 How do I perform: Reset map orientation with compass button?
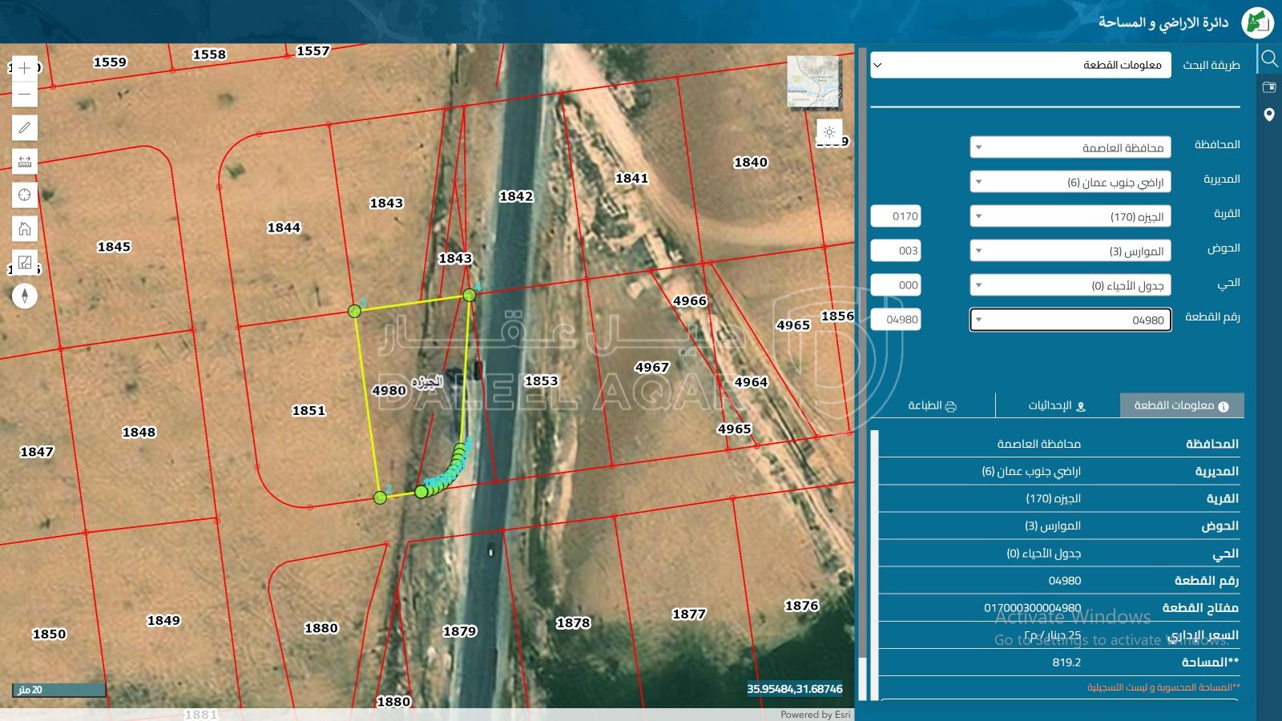(x=25, y=296)
